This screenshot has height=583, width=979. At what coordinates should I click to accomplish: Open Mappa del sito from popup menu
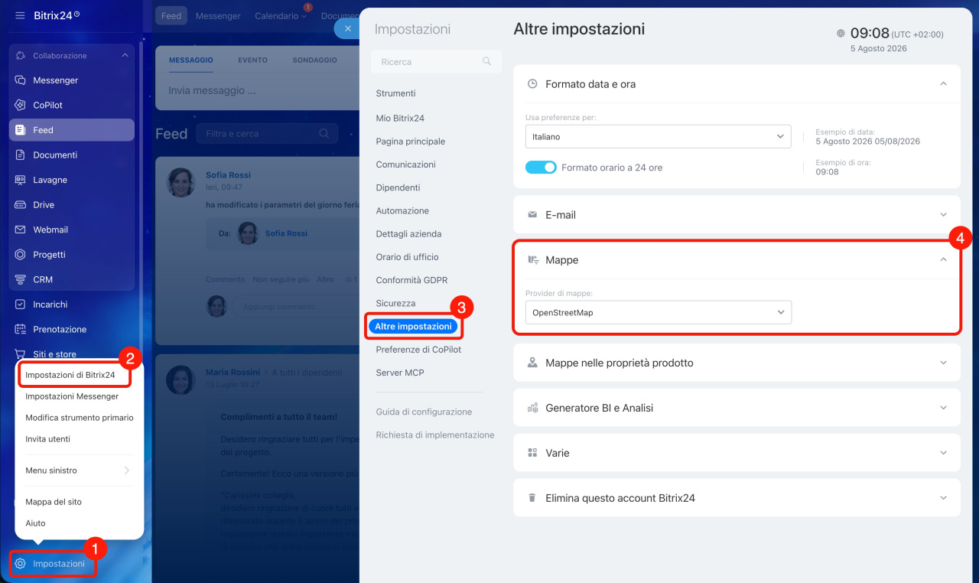[x=54, y=502]
